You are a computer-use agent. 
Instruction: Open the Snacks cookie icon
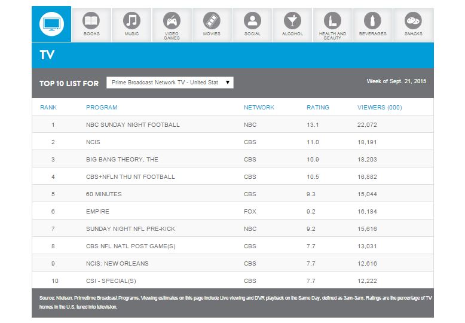point(413,21)
